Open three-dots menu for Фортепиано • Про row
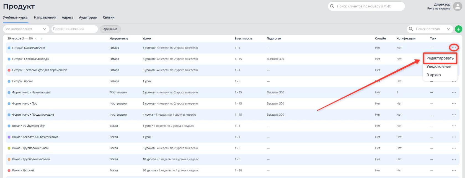The width and height of the screenshot is (465, 178). (454, 103)
